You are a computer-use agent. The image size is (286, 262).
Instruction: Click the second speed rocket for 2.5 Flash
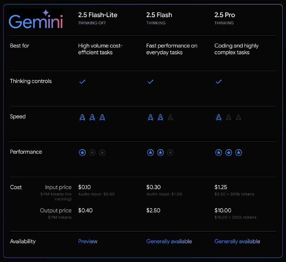click(161, 117)
